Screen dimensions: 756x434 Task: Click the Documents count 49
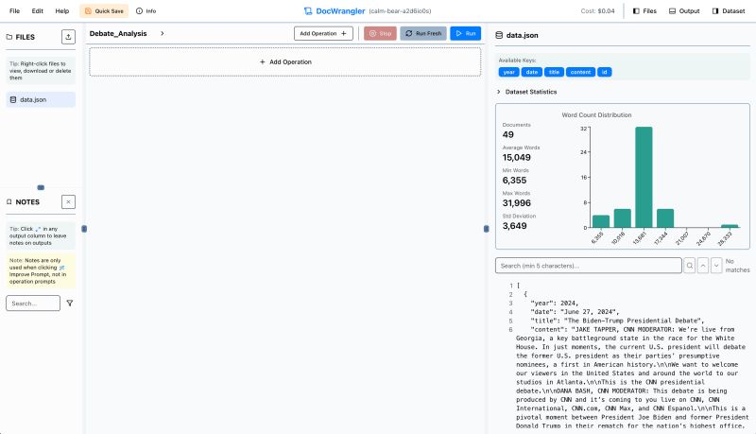pos(507,134)
